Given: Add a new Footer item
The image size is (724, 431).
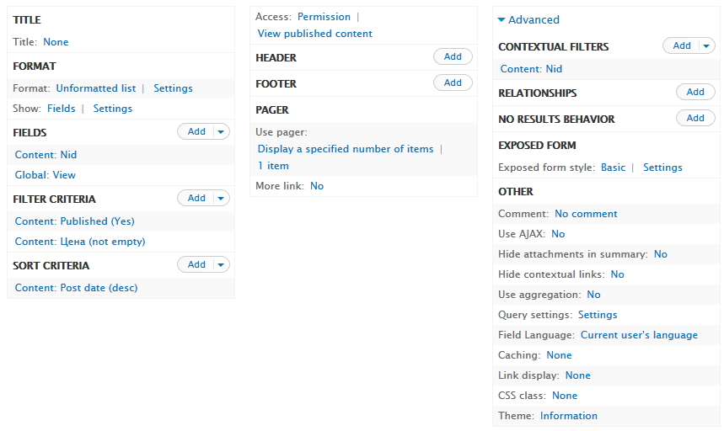Looking at the screenshot, I should [453, 82].
